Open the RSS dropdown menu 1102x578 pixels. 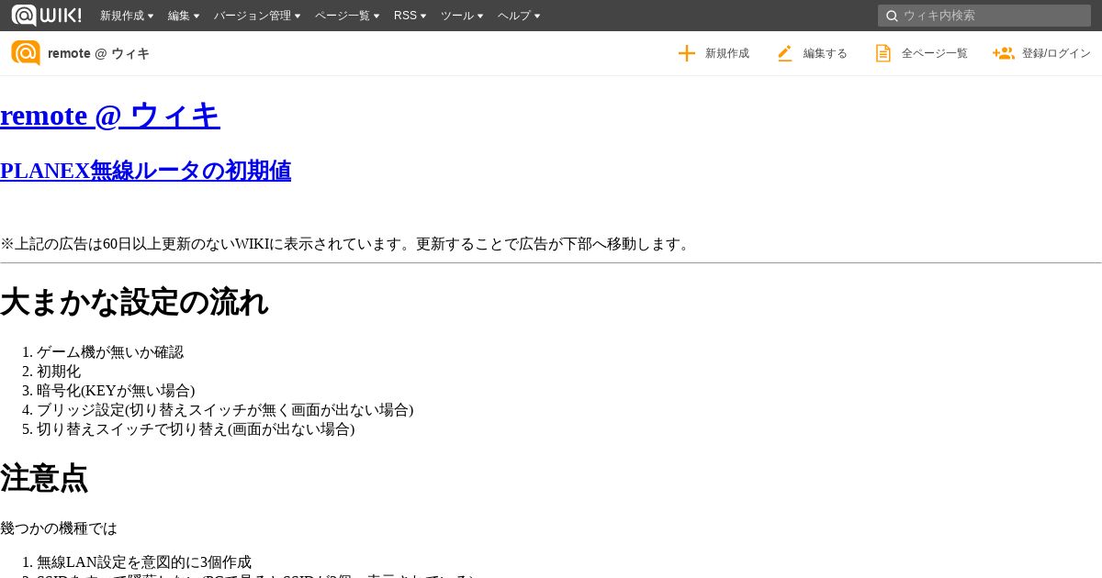point(410,16)
